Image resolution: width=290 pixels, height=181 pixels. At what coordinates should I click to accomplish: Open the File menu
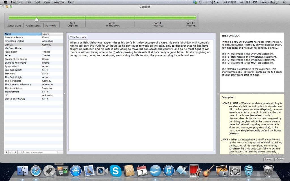tap(29, 2)
